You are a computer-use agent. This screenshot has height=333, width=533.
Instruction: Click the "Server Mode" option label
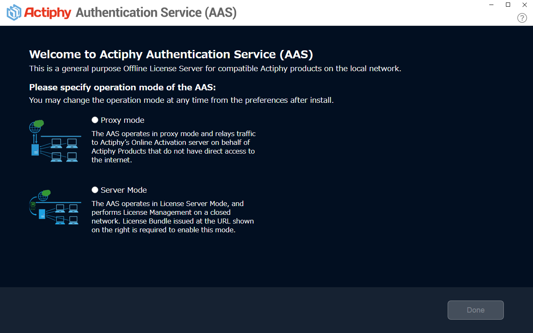click(x=124, y=190)
